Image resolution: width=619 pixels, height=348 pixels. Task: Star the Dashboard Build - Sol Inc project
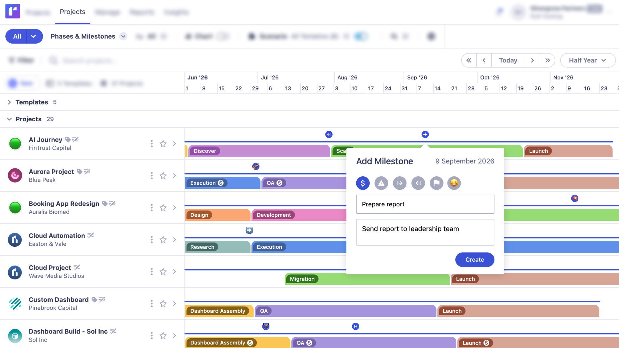[163, 336]
